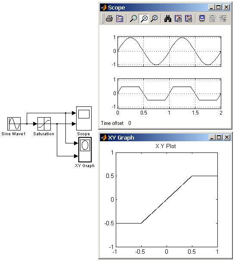Click the 'XY Graph' label under the block
Viewport: 235px width, 261px height.
85,166
